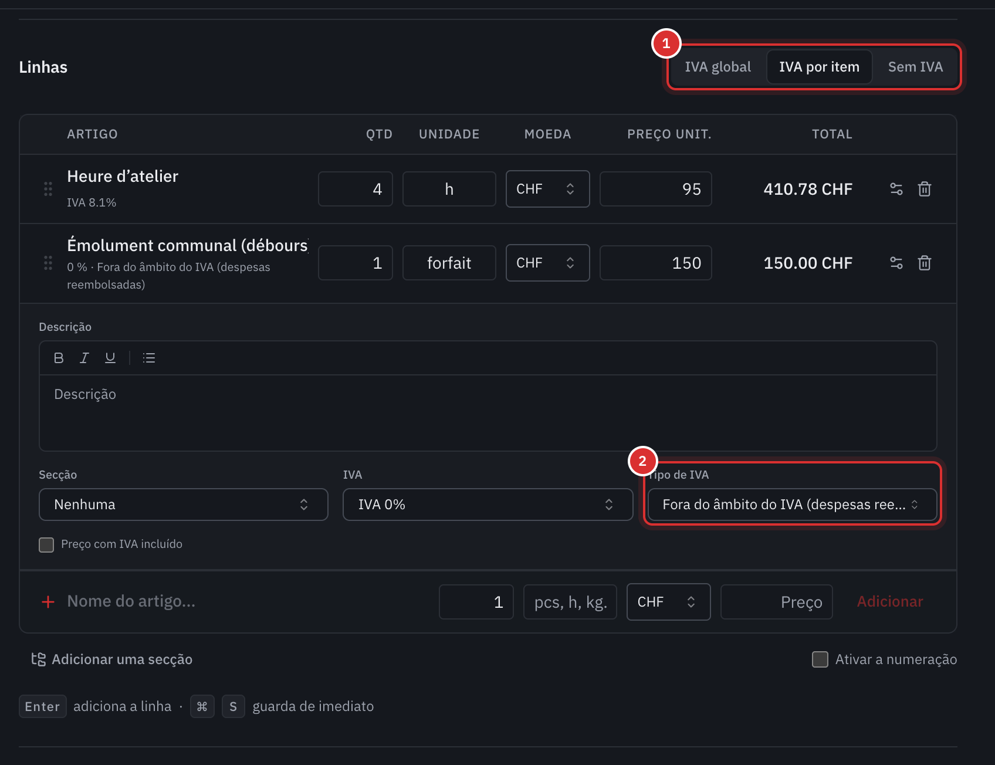995x765 pixels.
Task: Delete the Émolument communal line
Action: [925, 263]
